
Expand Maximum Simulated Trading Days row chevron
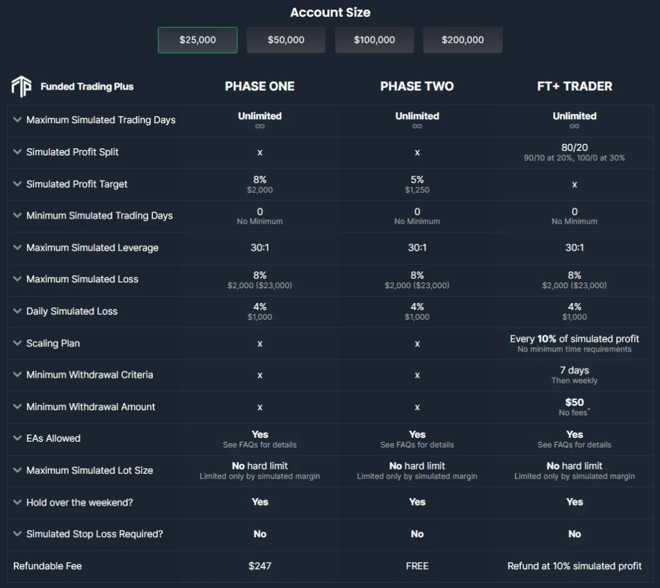[17, 120]
